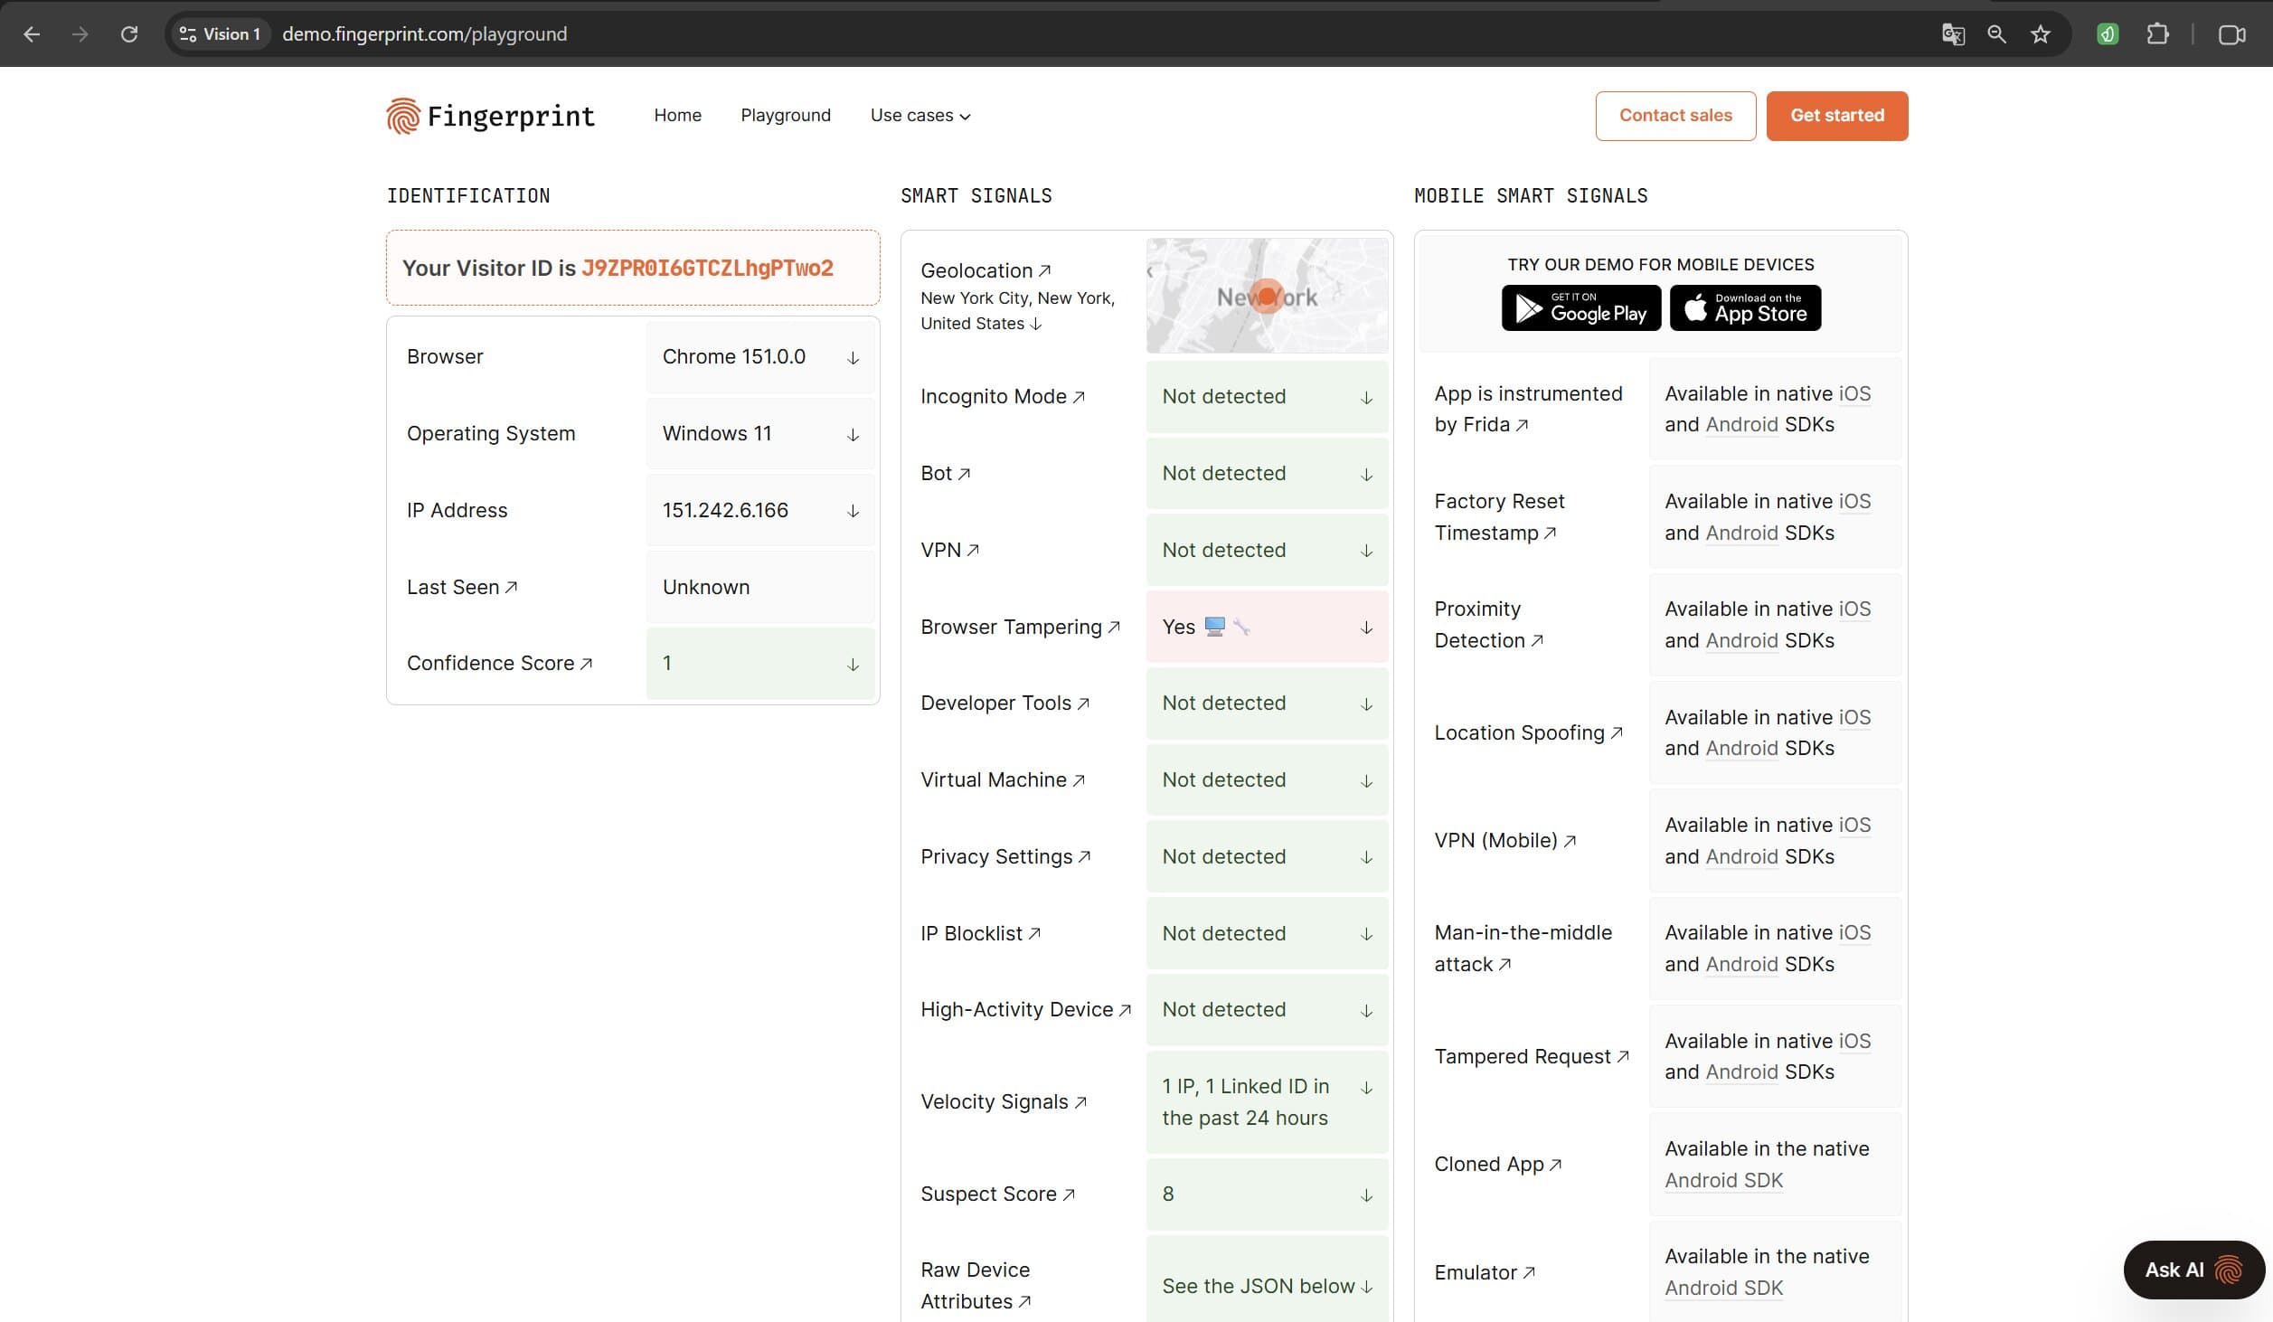Click the green extension icon in toolbar
The image size is (2273, 1322).
2108,34
